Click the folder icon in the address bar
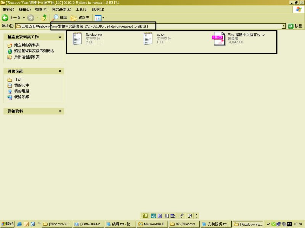Image resolution: width=305 pixels, height=228 pixels. (18, 26)
